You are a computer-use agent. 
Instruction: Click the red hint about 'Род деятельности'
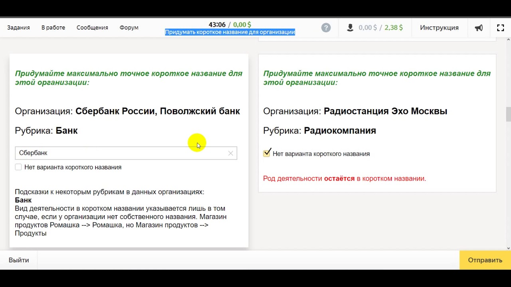(345, 179)
